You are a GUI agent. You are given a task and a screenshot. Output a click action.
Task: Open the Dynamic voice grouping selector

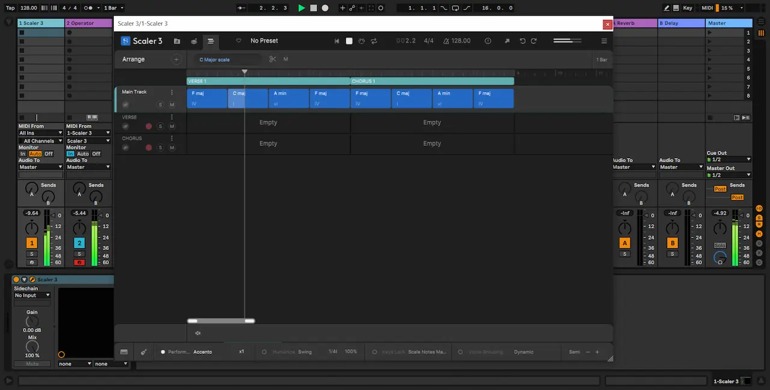point(523,352)
